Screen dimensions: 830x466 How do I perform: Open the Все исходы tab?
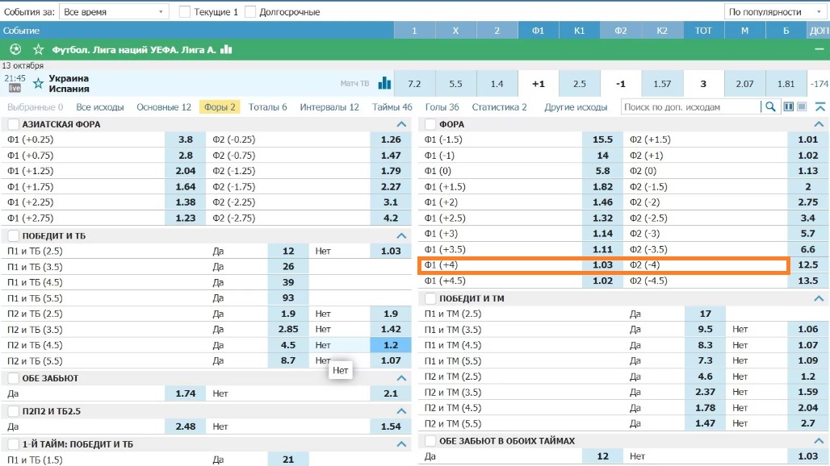point(100,106)
